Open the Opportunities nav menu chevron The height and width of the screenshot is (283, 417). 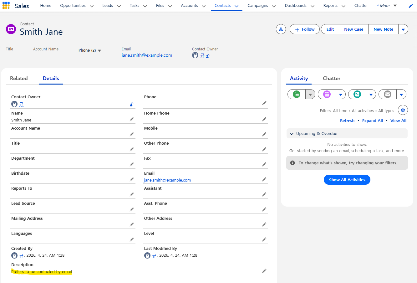tap(92, 6)
